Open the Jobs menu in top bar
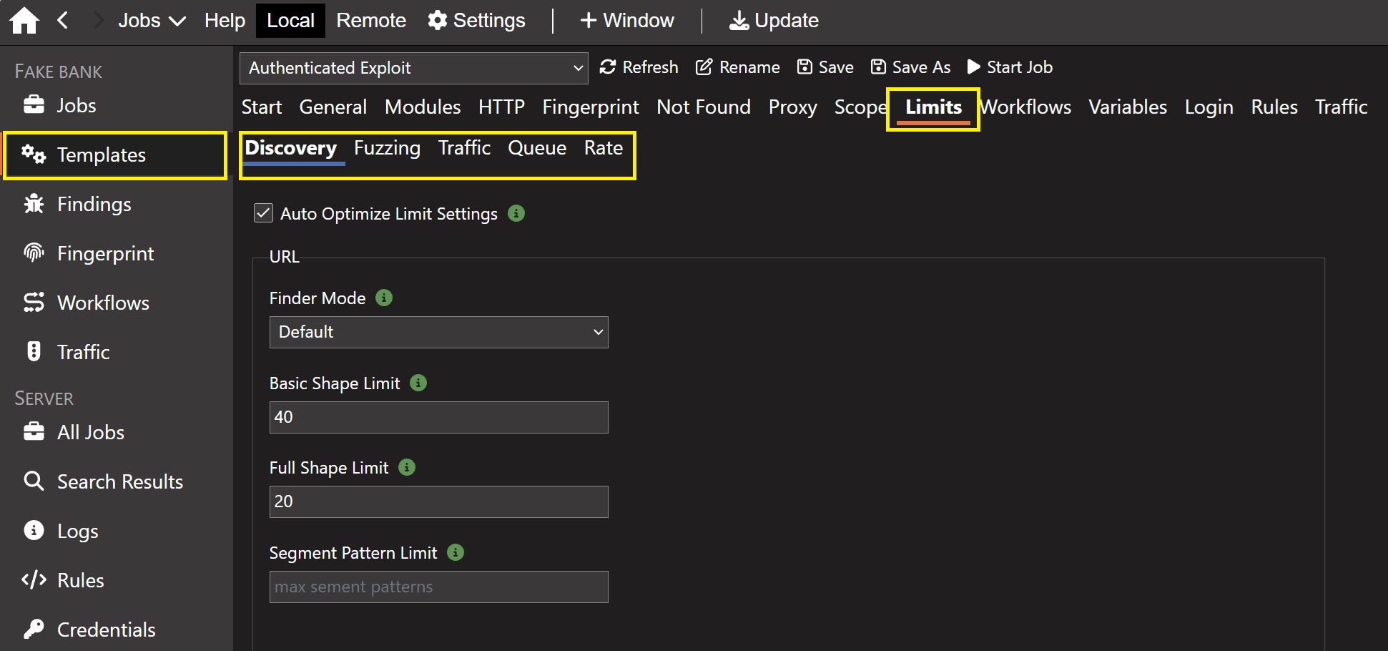 coord(152,21)
